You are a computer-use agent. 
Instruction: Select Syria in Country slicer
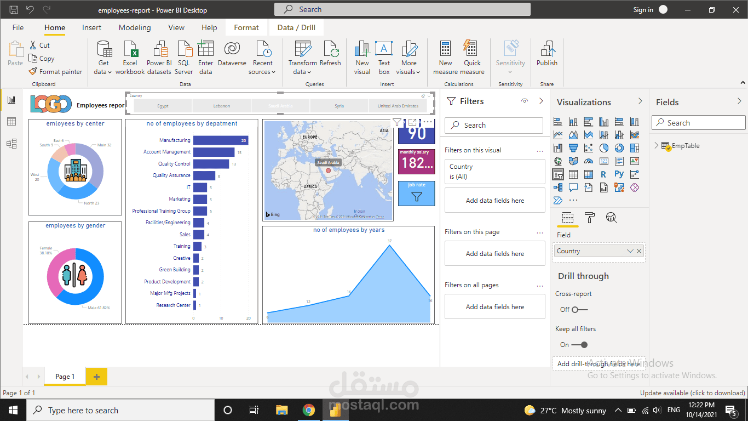pos(339,106)
